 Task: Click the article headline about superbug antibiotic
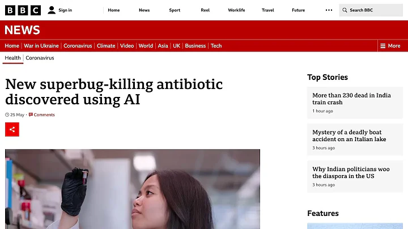(114, 92)
